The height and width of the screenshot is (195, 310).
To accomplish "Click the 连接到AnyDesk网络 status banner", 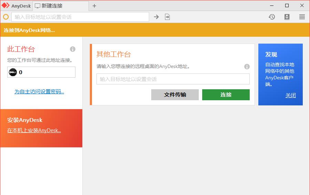I will click(155, 30).
